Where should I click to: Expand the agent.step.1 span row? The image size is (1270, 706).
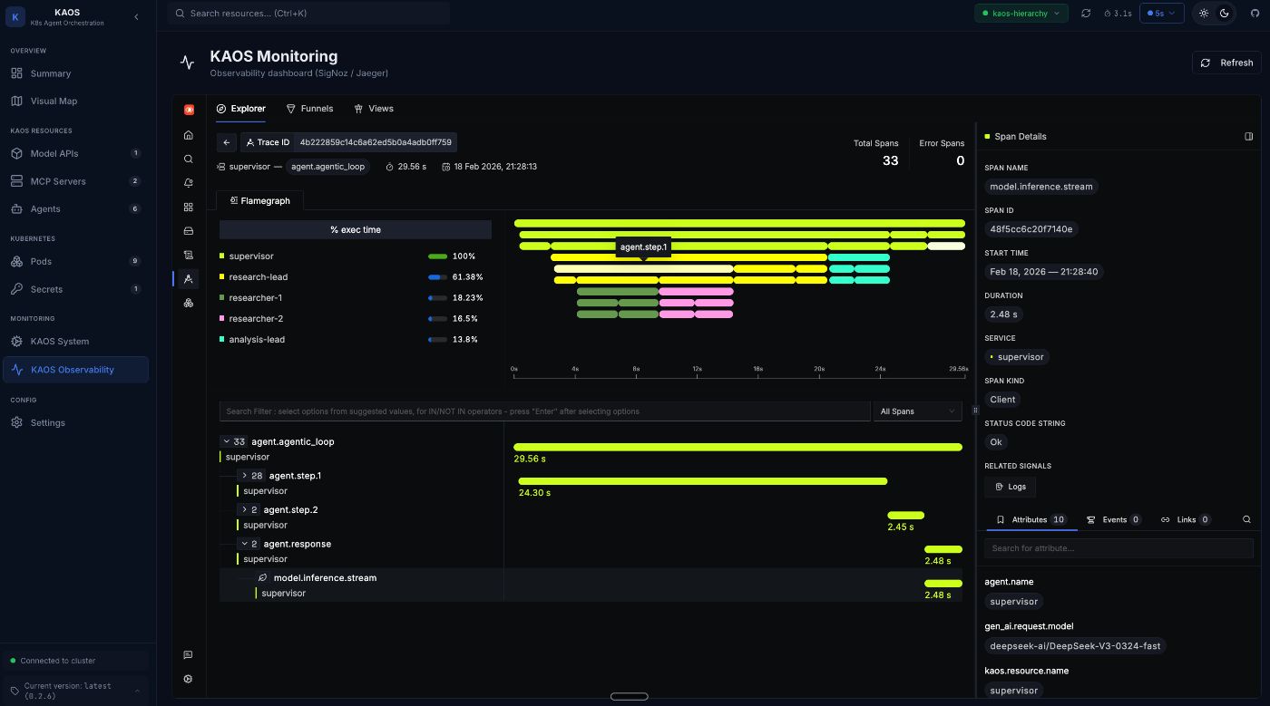tap(245, 475)
